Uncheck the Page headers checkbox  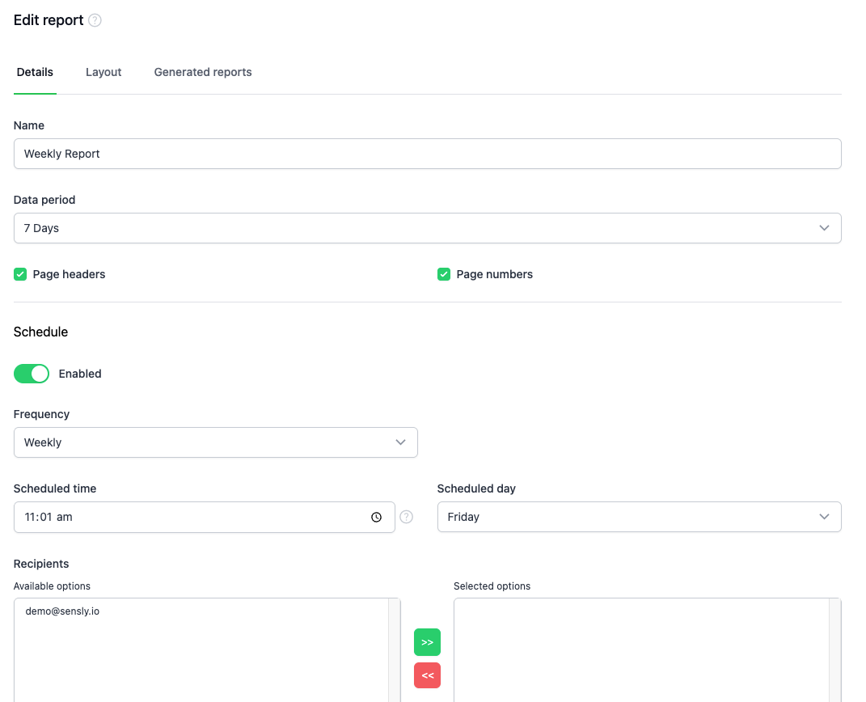[19, 274]
